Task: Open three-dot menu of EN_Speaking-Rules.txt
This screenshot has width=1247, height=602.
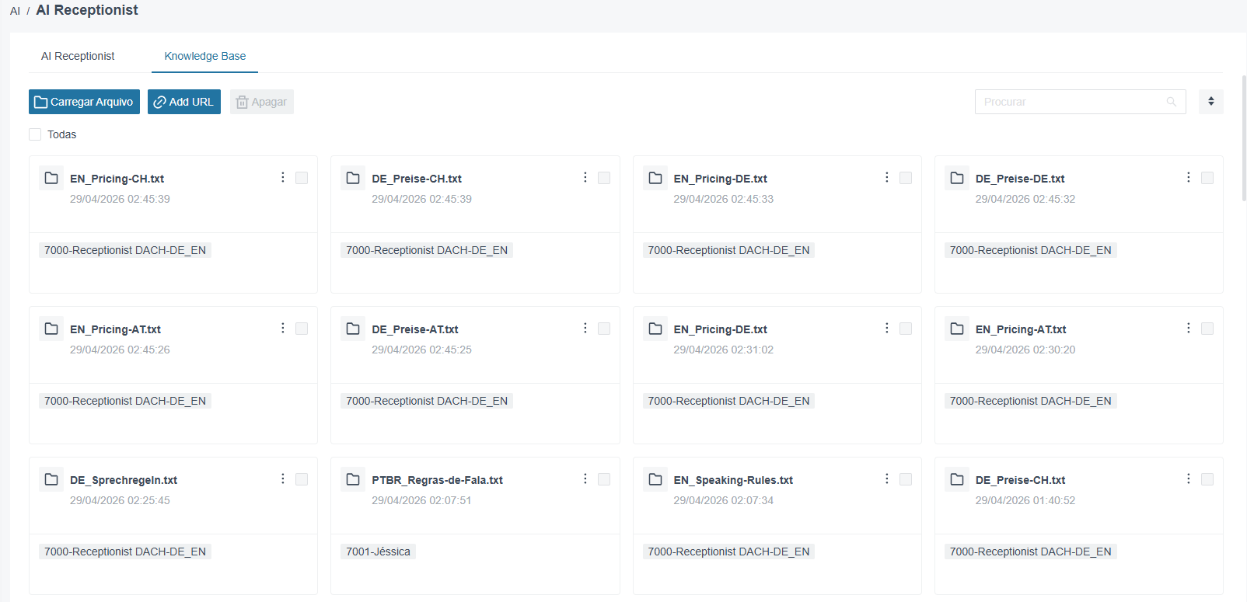Action: (887, 478)
